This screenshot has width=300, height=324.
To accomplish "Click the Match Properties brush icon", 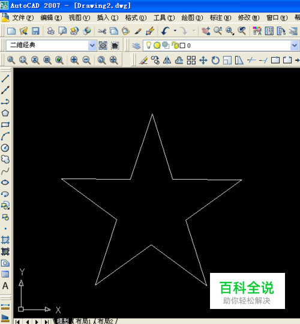I will [x=138, y=31].
